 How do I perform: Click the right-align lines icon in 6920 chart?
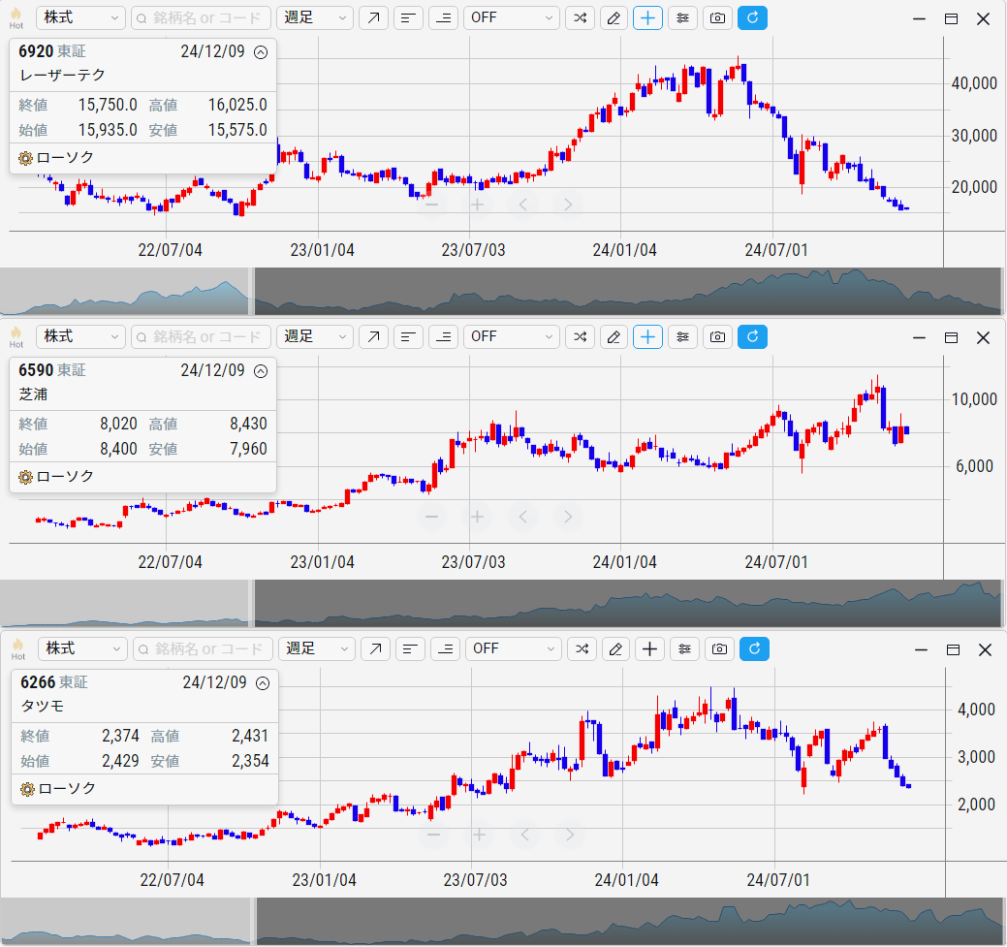pyautogui.click(x=443, y=18)
